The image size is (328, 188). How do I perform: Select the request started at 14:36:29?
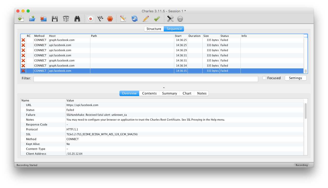coord(162,50)
